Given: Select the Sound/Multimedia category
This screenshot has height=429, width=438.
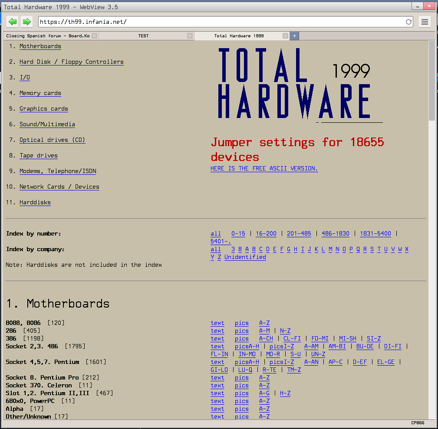Looking at the screenshot, I should (x=47, y=124).
